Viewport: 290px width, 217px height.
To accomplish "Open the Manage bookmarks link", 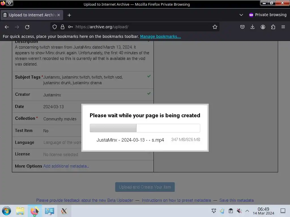I will [160, 36].
